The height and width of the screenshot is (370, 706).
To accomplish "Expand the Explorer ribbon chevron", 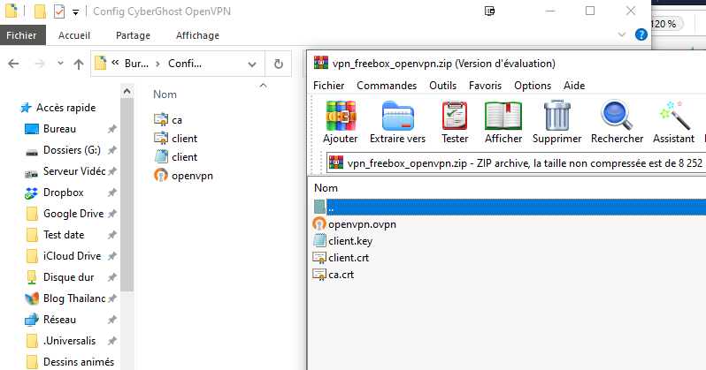I will tap(622, 34).
